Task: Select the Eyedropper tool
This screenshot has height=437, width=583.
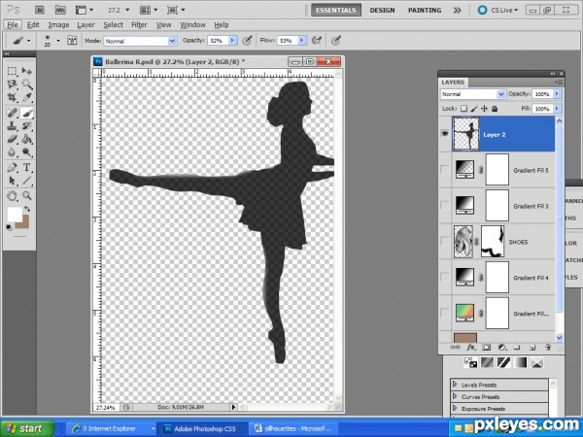Action: tap(27, 98)
